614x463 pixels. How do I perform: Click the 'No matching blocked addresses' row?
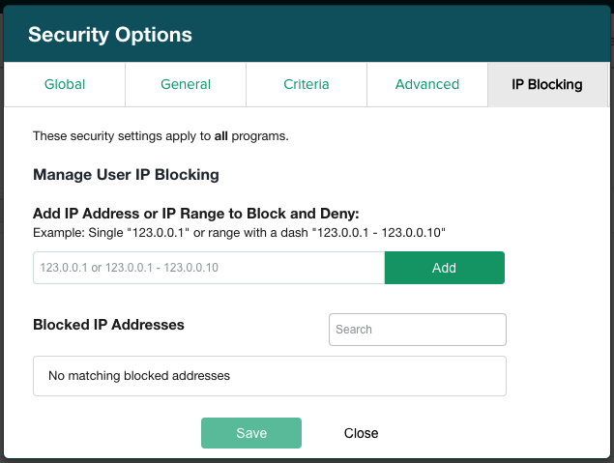270,376
